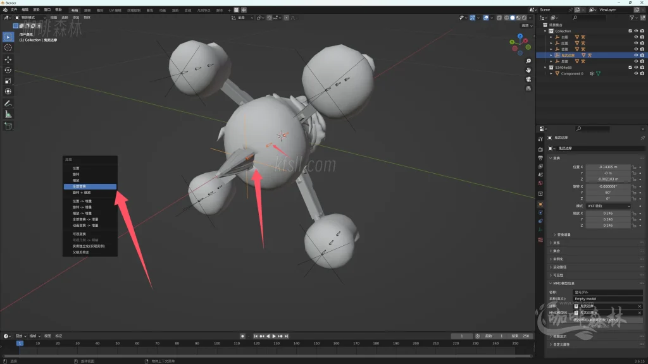Screen dimensions: 648x364
Task: Expand the 关系 panel section
Action: pyautogui.click(x=557, y=243)
